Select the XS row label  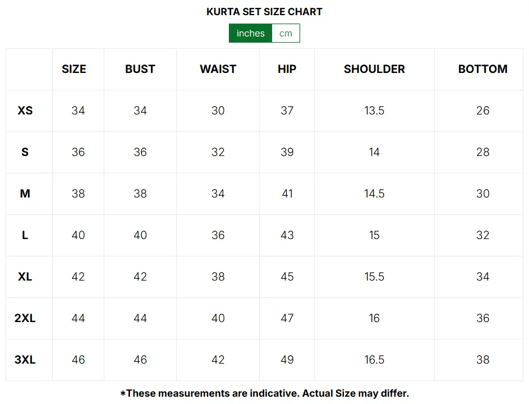click(x=25, y=111)
